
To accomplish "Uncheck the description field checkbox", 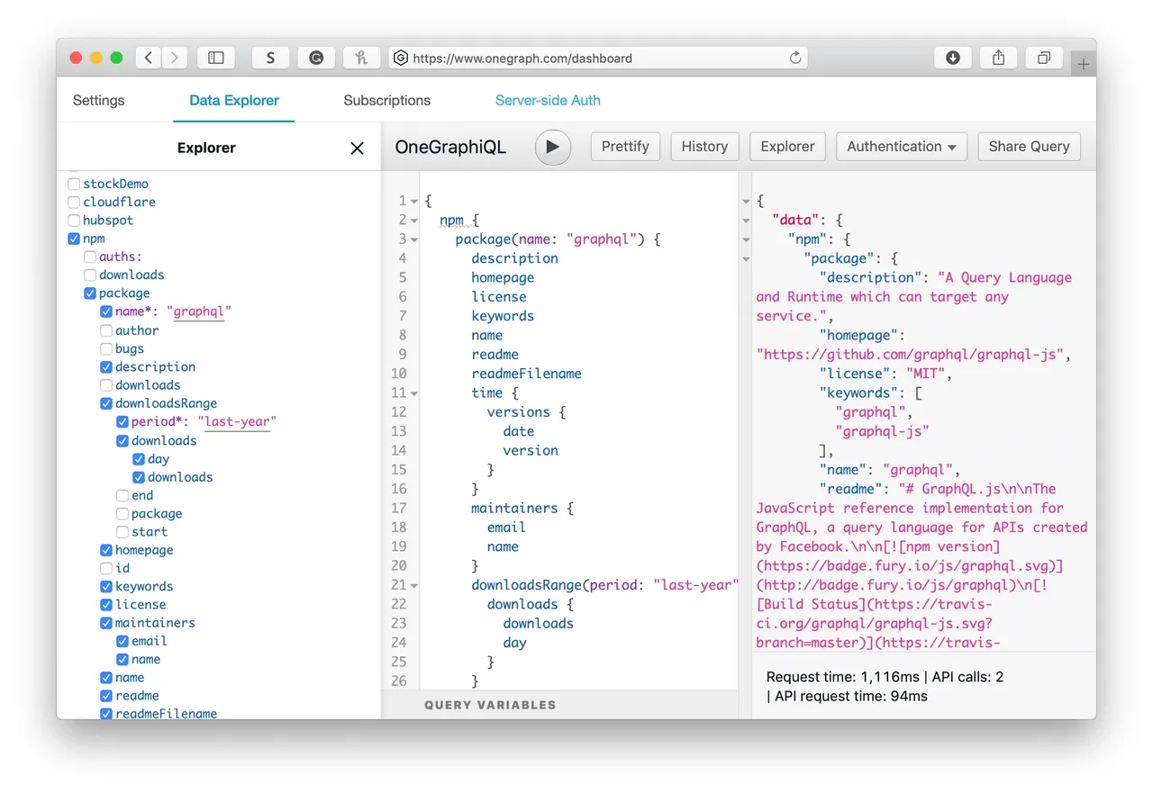I will [x=106, y=366].
